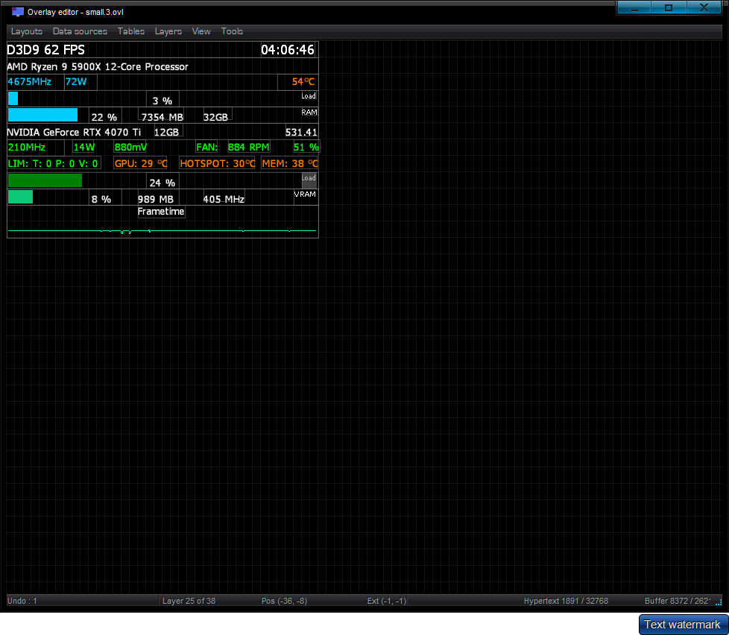Select the 531.41 driver version layer
The image size is (729, 635).
click(301, 132)
